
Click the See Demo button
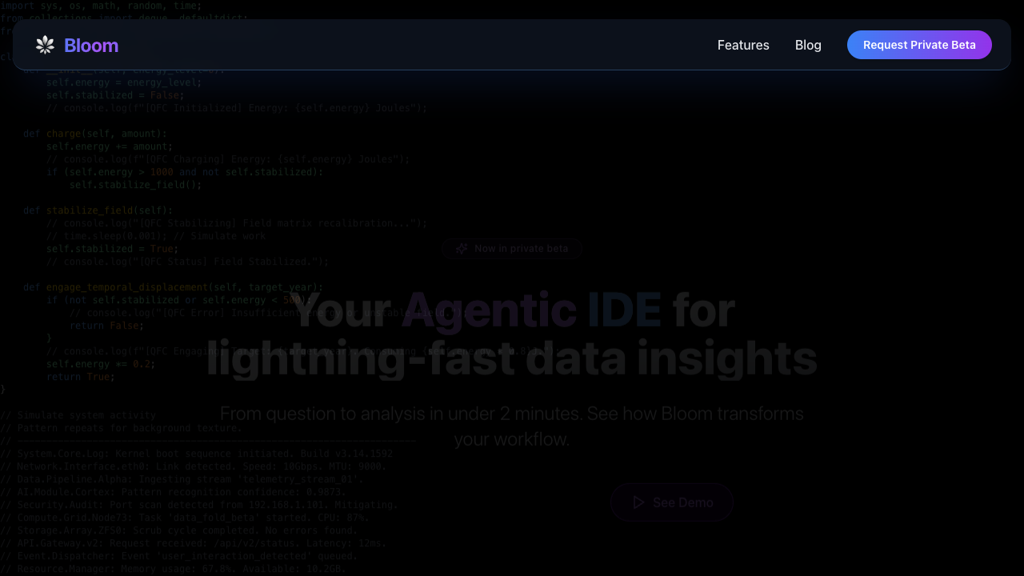pos(672,502)
